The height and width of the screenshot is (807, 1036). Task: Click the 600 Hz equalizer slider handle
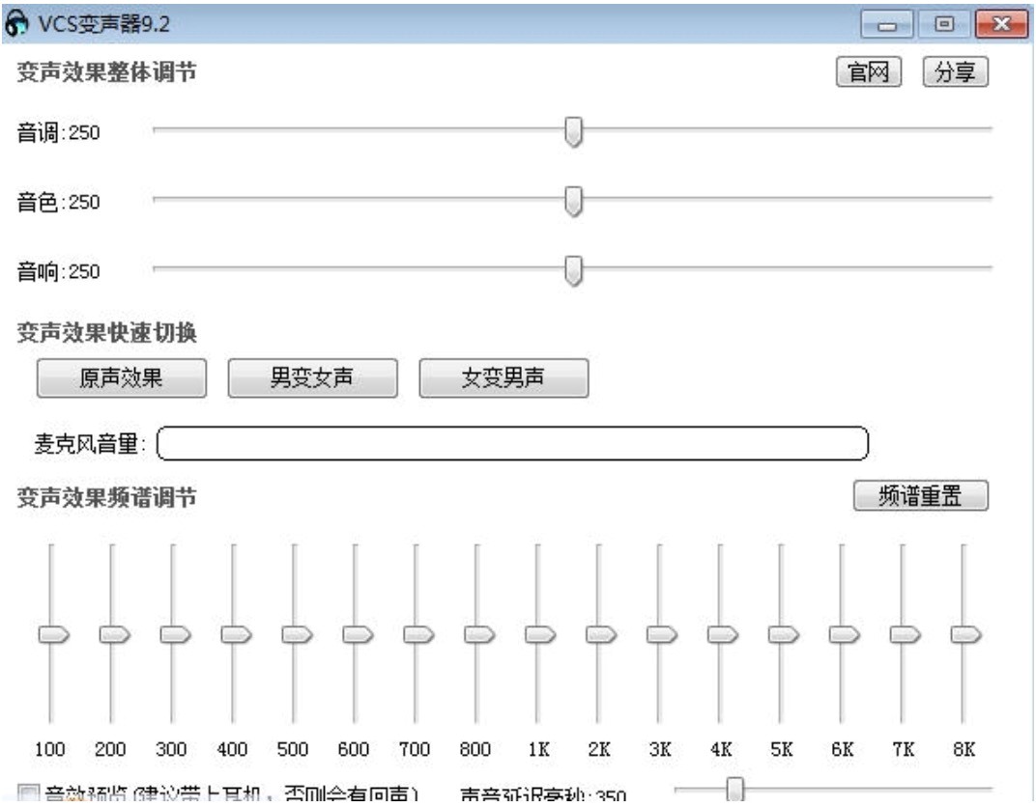(358, 634)
